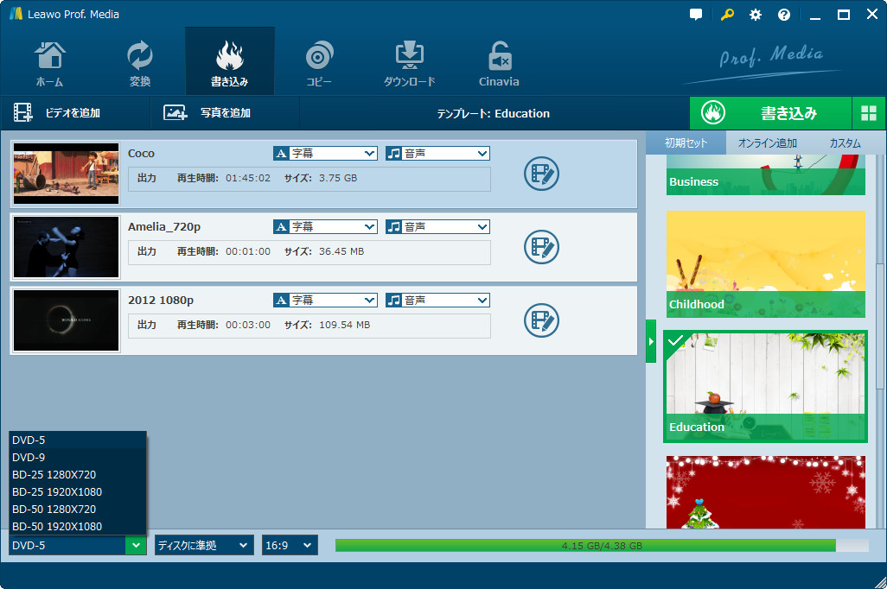Open the feedback chat bubble icon

click(x=696, y=15)
